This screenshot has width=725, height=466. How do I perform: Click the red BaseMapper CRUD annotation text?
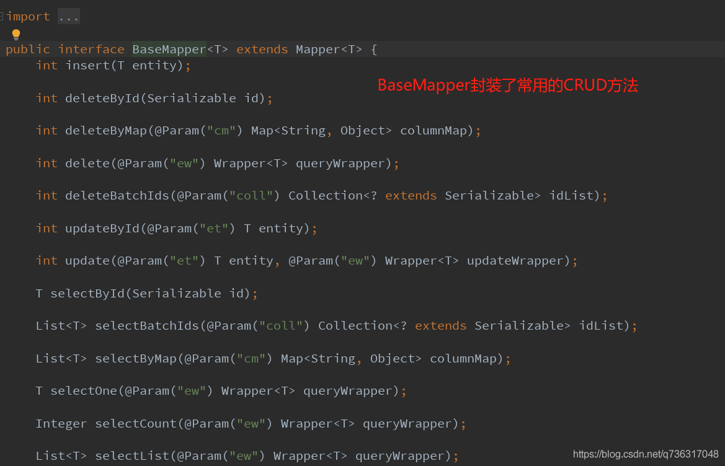508,86
